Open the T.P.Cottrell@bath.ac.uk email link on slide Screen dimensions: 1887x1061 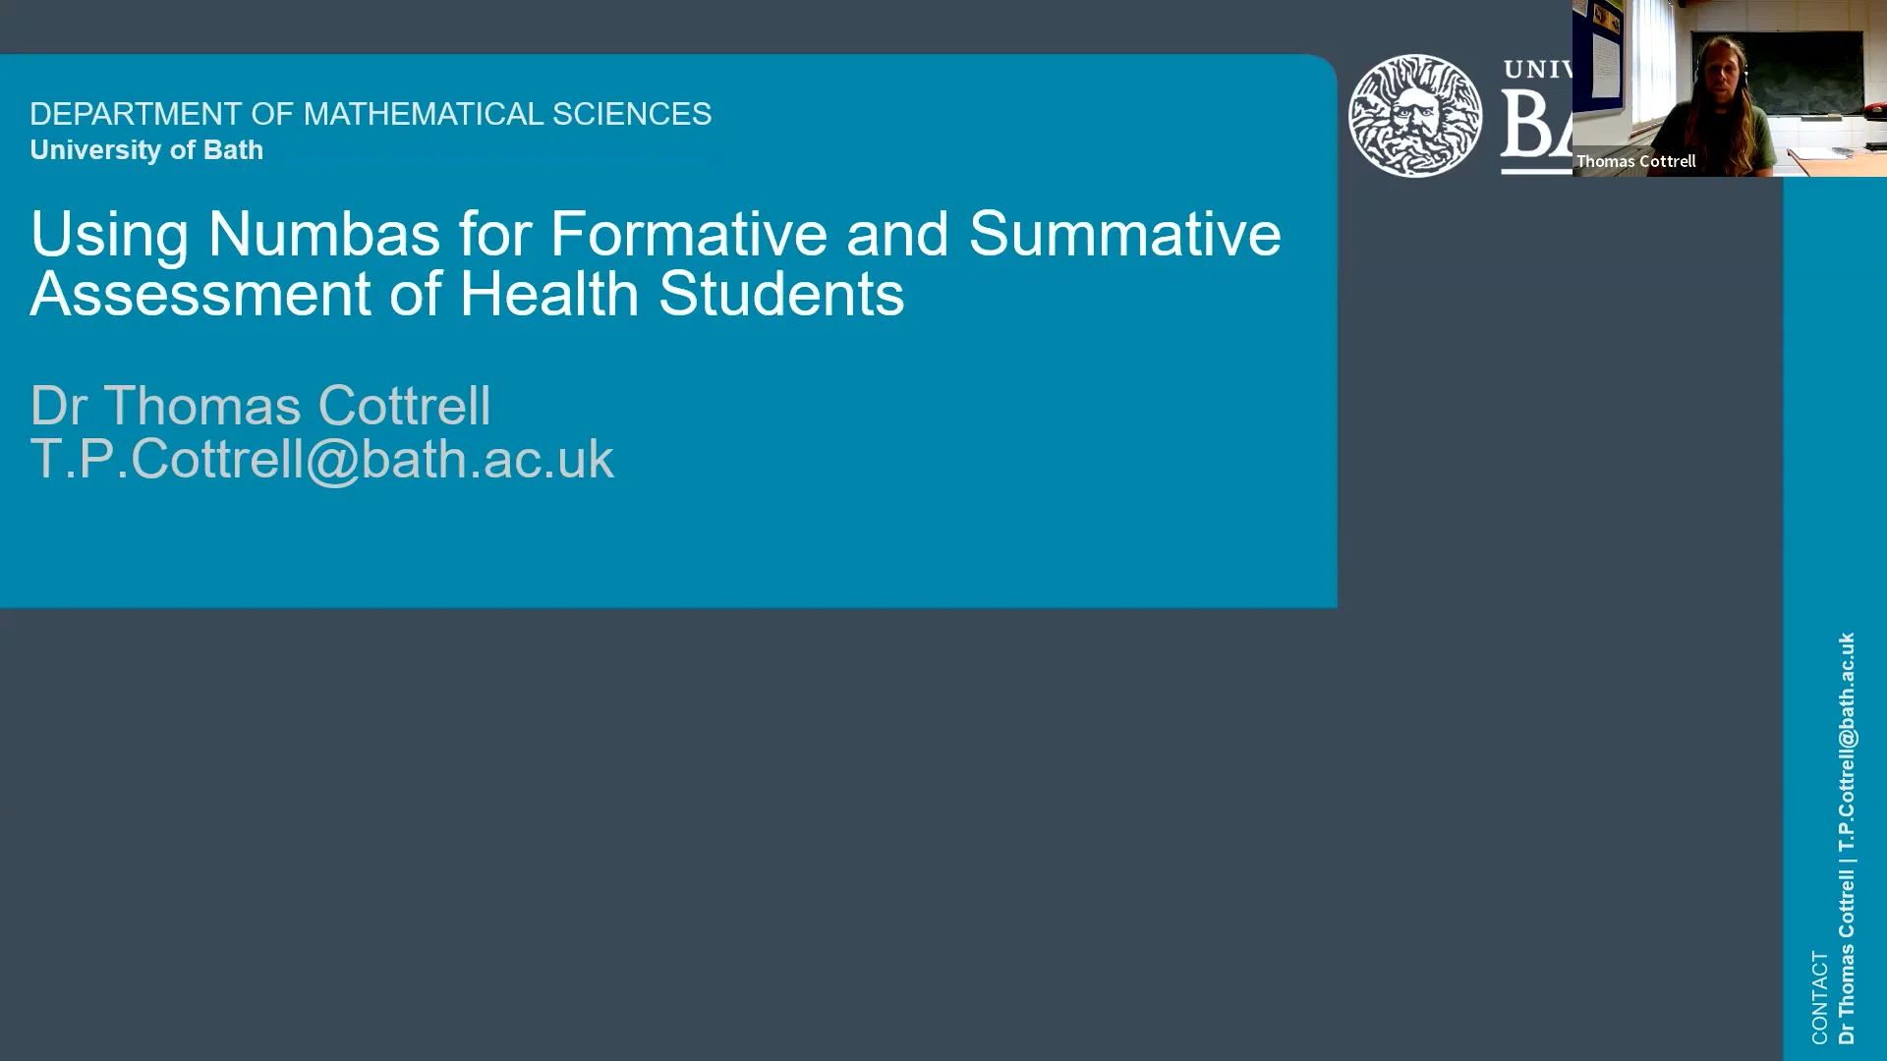(321, 459)
